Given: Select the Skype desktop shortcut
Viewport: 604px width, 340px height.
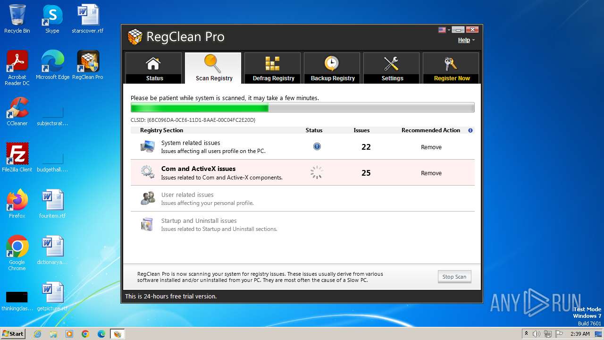Looking at the screenshot, I should coord(52,19).
